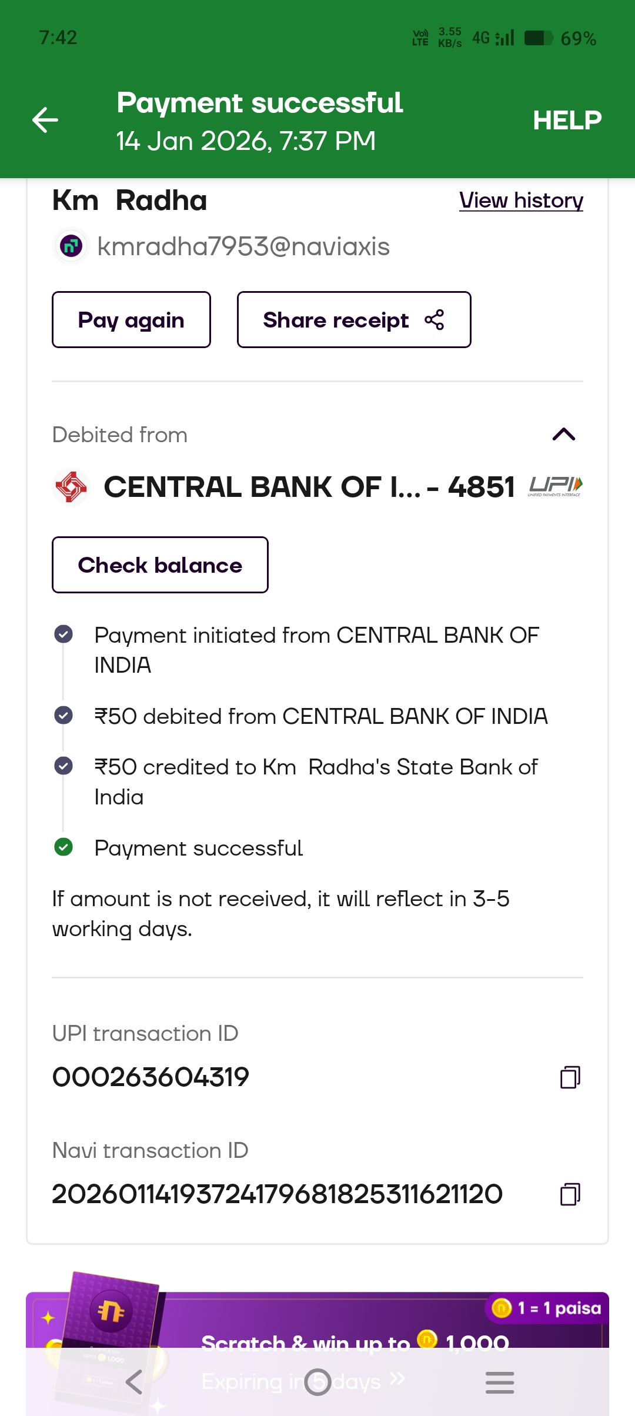
Task: Tap the back arrow in header
Action: tap(45, 121)
